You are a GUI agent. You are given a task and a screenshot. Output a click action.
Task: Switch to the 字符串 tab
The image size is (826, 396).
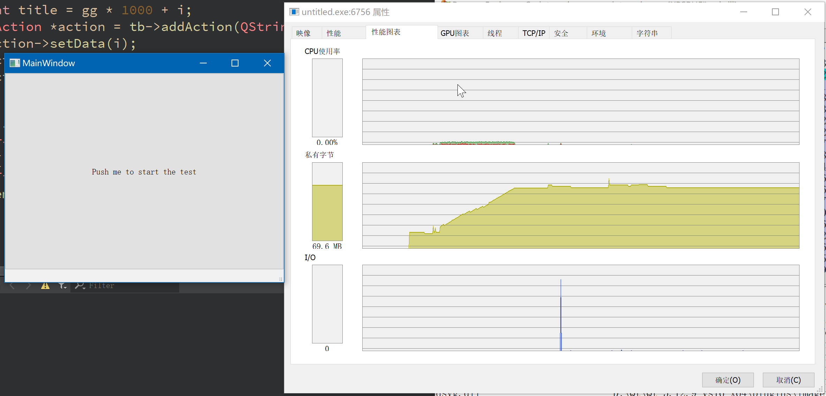[x=647, y=33]
